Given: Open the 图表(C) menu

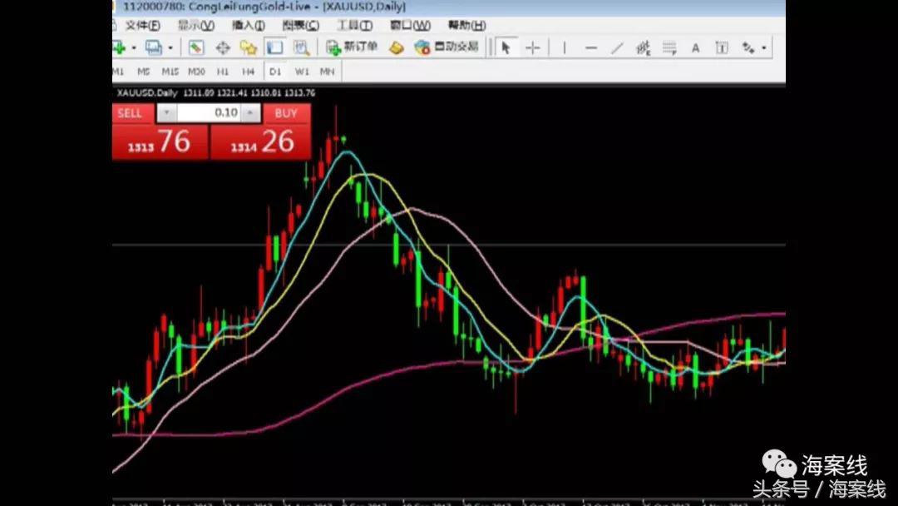Looking at the screenshot, I should [300, 26].
